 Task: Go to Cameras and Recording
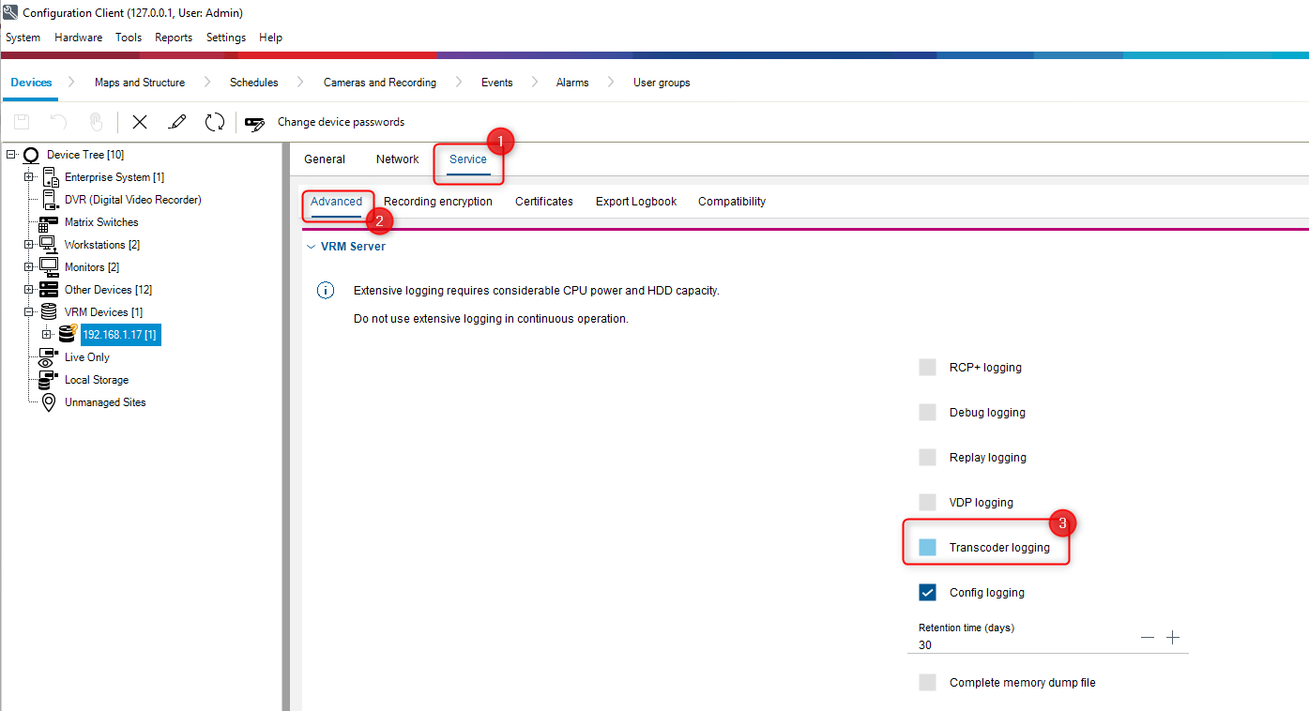click(x=379, y=83)
